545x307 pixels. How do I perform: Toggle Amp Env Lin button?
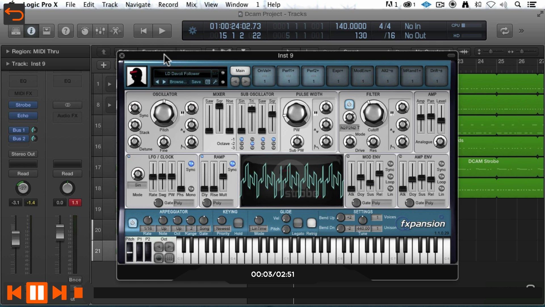pyautogui.click(x=441, y=188)
